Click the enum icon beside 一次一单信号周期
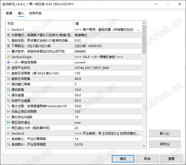The height and width of the screenshot is (165, 186). coord(8,62)
